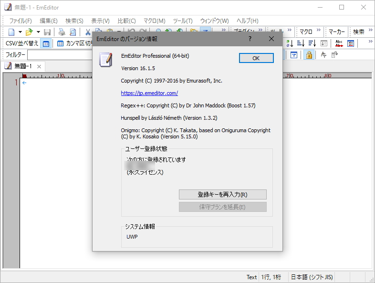Click the Print Preview icon
This screenshot has width=375, height=283.
pyautogui.click(x=73, y=32)
